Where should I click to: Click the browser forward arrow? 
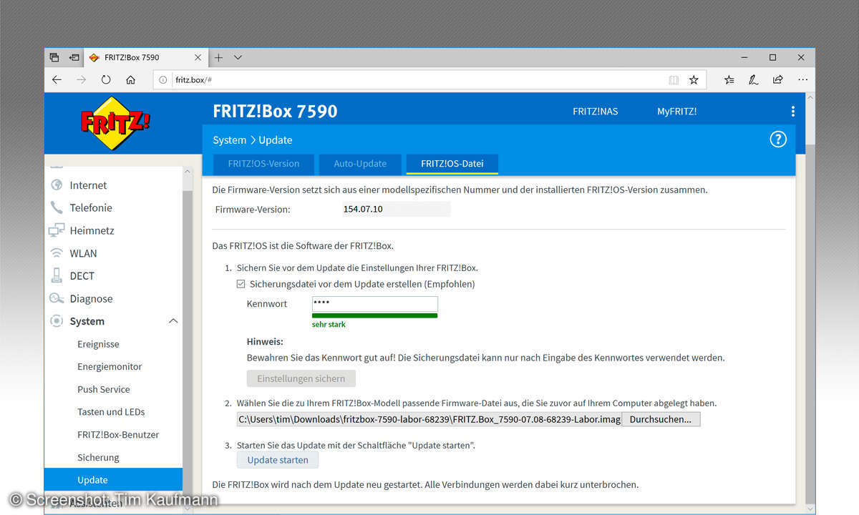[81, 80]
